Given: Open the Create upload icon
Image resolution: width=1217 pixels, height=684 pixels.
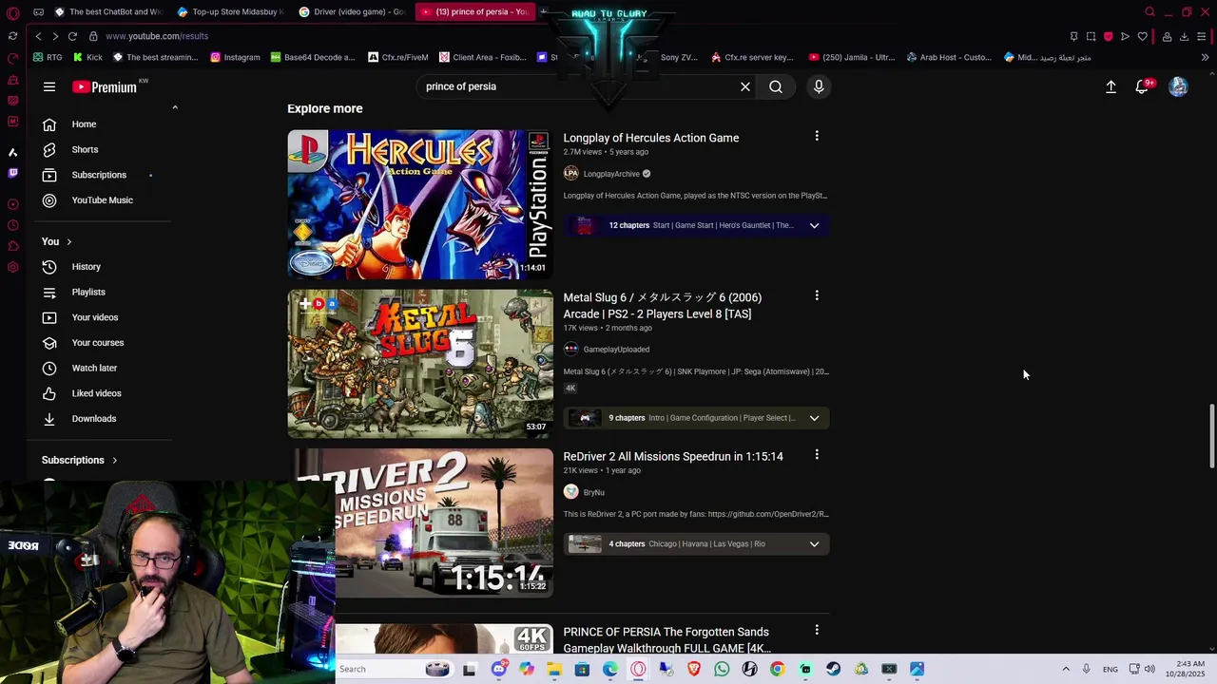Looking at the screenshot, I should [1111, 86].
